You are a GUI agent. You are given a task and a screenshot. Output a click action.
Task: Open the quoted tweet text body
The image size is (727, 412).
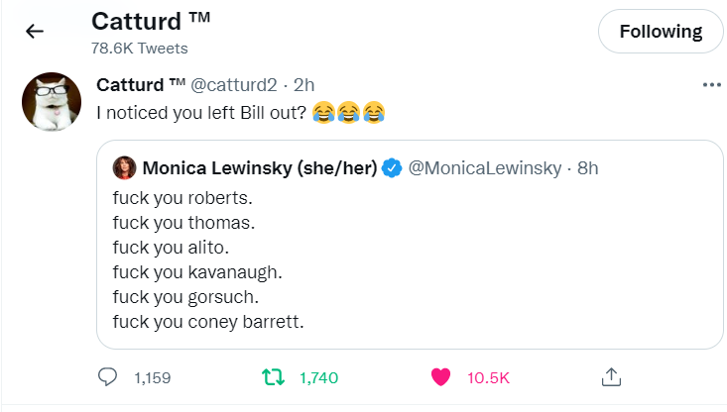tap(210, 257)
